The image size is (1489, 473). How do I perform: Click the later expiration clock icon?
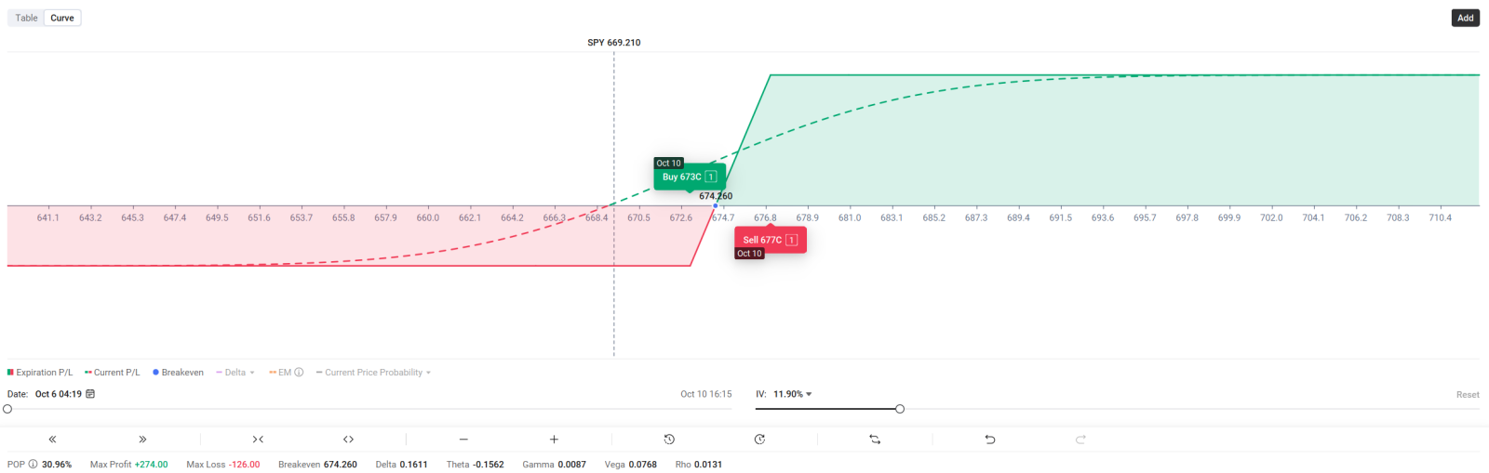(x=759, y=440)
